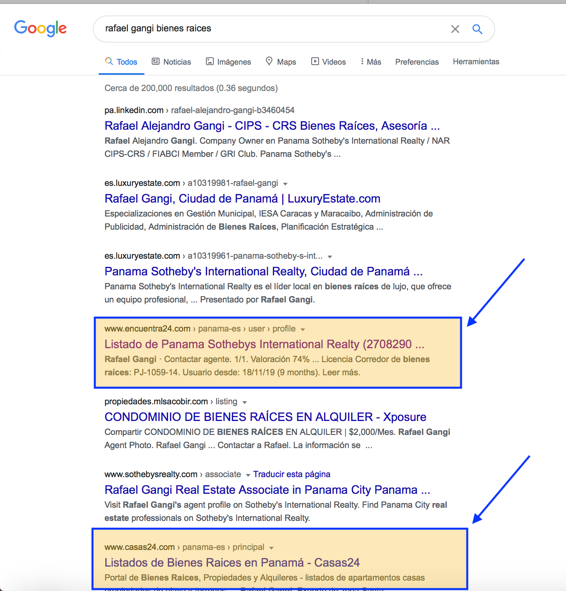Image resolution: width=566 pixels, height=591 pixels.
Task: Open Panama Sotheby's International Realty, Ciudad result
Action: click(264, 271)
